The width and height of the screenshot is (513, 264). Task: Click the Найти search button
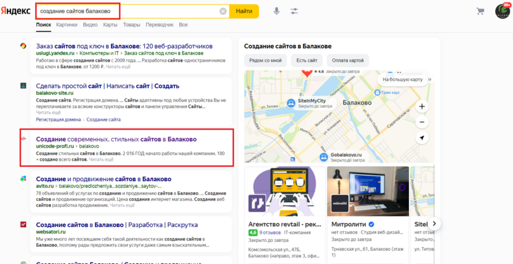[244, 11]
